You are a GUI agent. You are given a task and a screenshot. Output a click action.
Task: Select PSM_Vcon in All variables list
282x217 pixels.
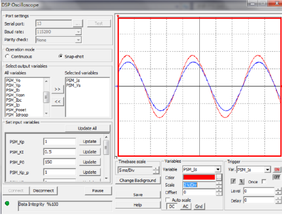[15, 95]
